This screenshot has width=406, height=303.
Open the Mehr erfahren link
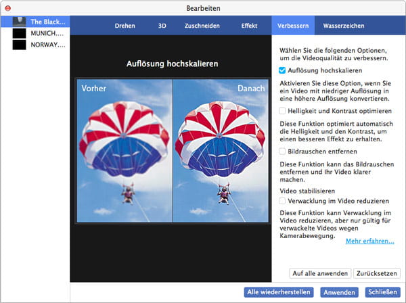(369, 241)
